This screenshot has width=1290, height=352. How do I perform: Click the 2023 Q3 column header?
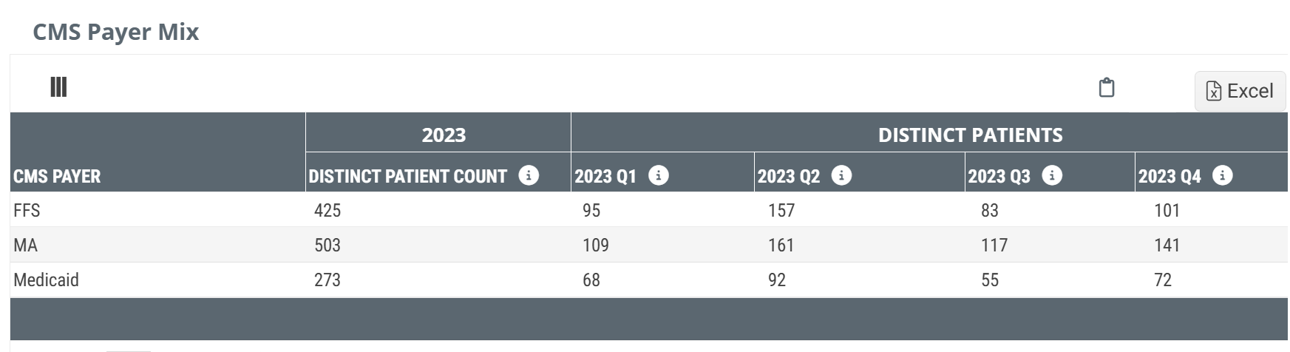[x=999, y=176]
